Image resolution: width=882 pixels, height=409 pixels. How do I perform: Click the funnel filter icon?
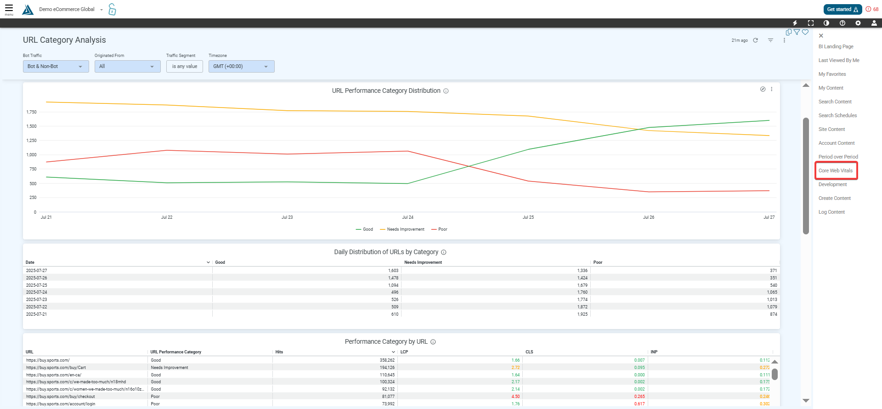[797, 32]
